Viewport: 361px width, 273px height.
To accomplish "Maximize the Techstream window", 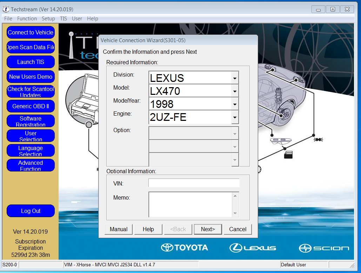I will pos(333,9).
